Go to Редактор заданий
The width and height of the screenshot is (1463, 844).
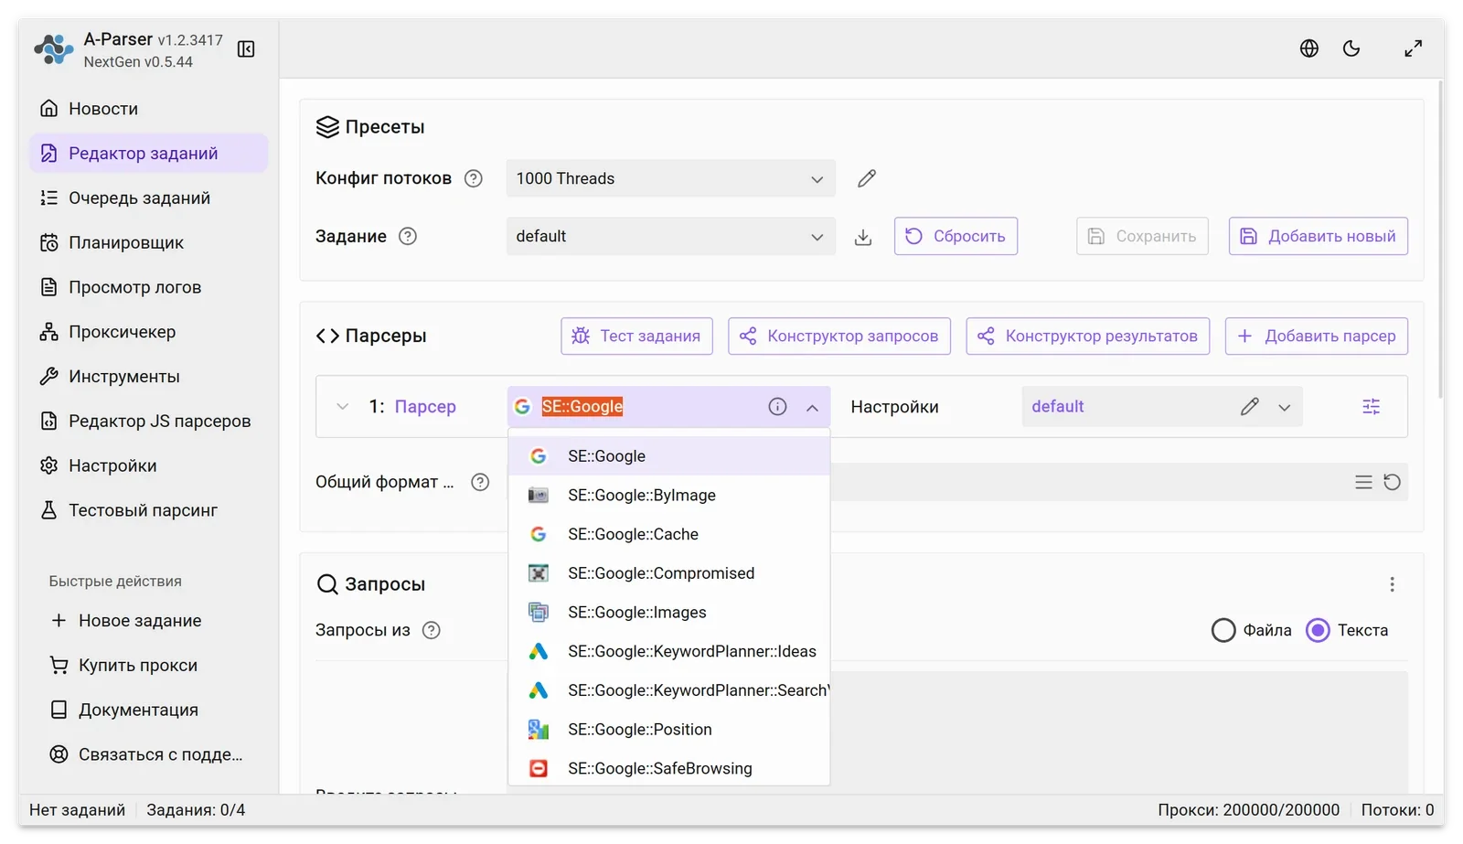149,154
